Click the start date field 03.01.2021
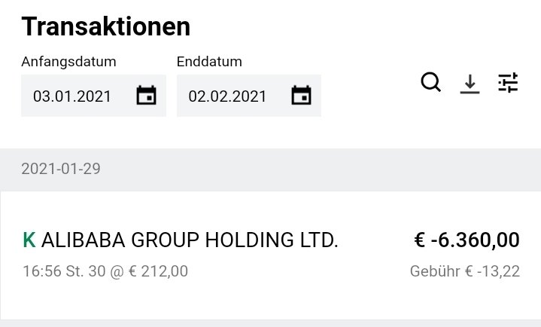The width and height of the screenshot is (541, 327). (72, 96)
